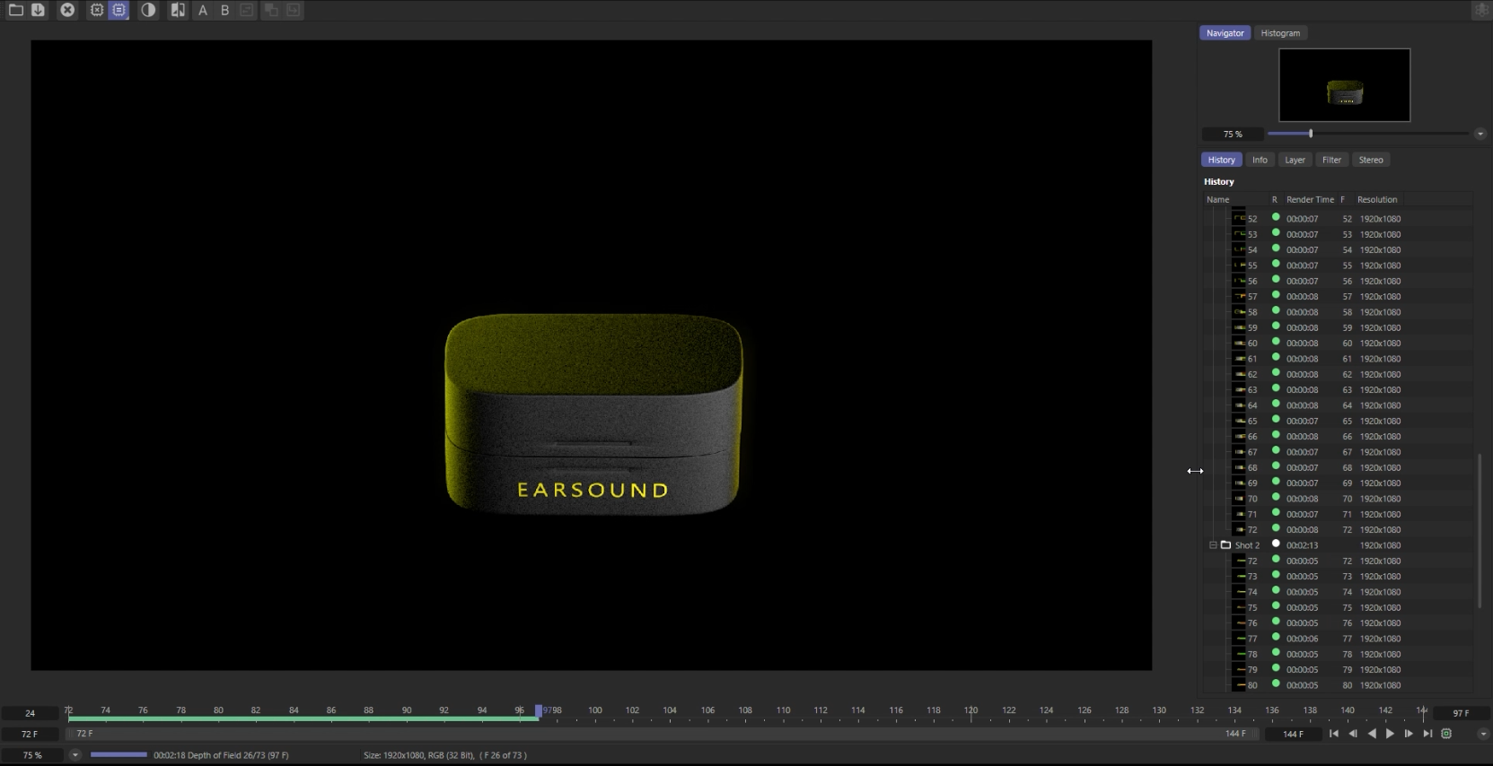Screen dimensions: 1493x766
Task: Open the Navigator zoom dropdown arrow
Action: [x=1480, y=134]
